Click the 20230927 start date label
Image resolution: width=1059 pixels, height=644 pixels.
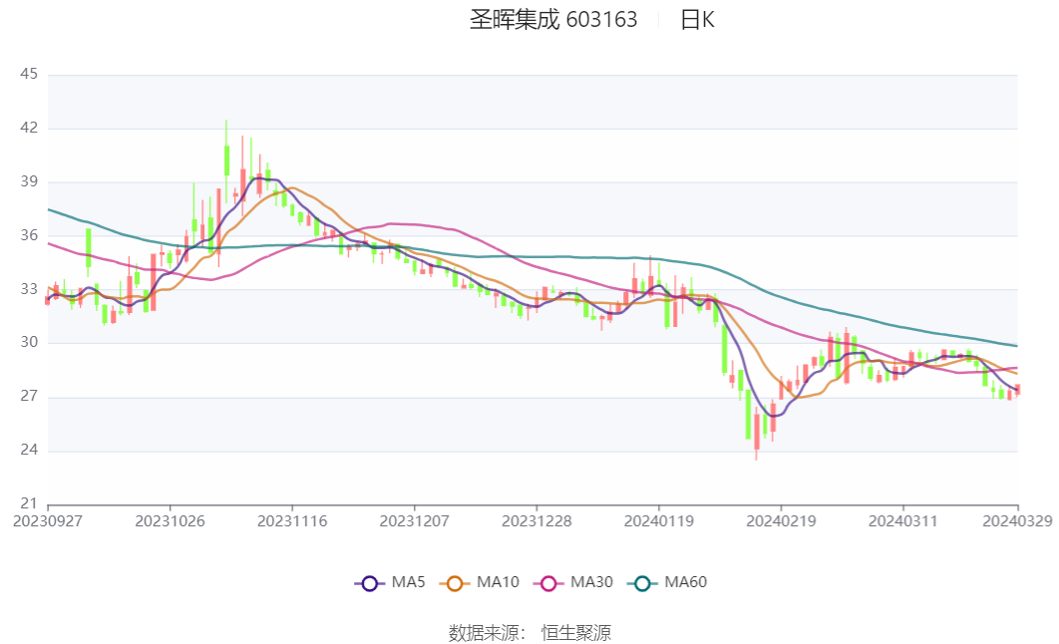click(x=48, y=521)
